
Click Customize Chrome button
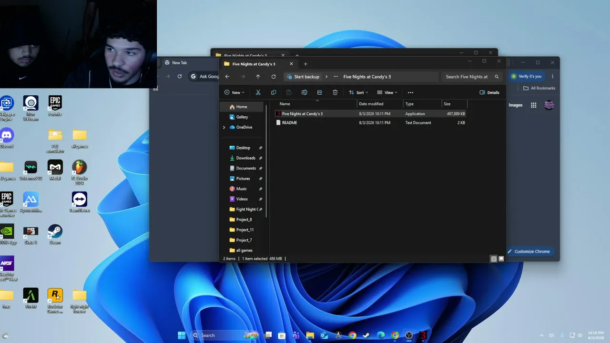coord(529,252)
